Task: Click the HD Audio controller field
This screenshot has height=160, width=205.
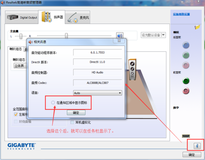Action: (x=97, y=72)
